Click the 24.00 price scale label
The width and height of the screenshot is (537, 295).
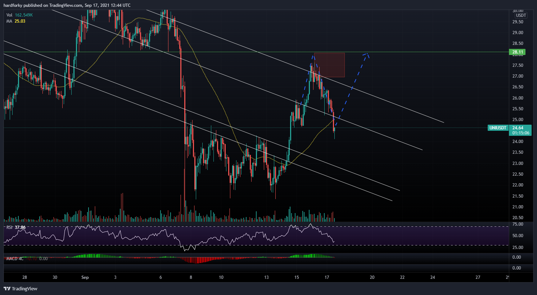pos(518,142)
